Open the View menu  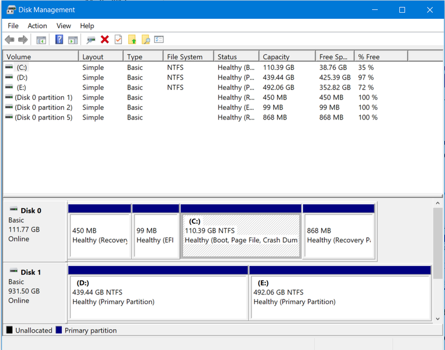click(63, 26)
